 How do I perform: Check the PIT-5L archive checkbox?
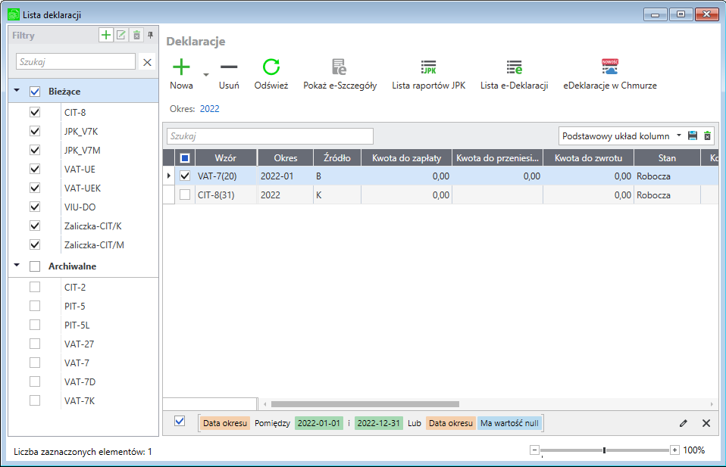[x=34, y=325]
